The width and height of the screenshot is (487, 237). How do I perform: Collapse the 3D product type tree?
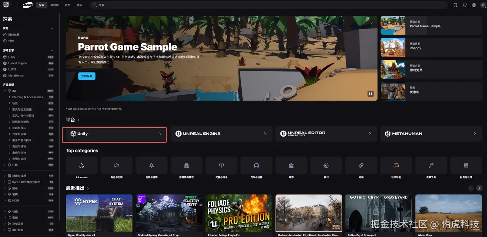tap(5, 91)
